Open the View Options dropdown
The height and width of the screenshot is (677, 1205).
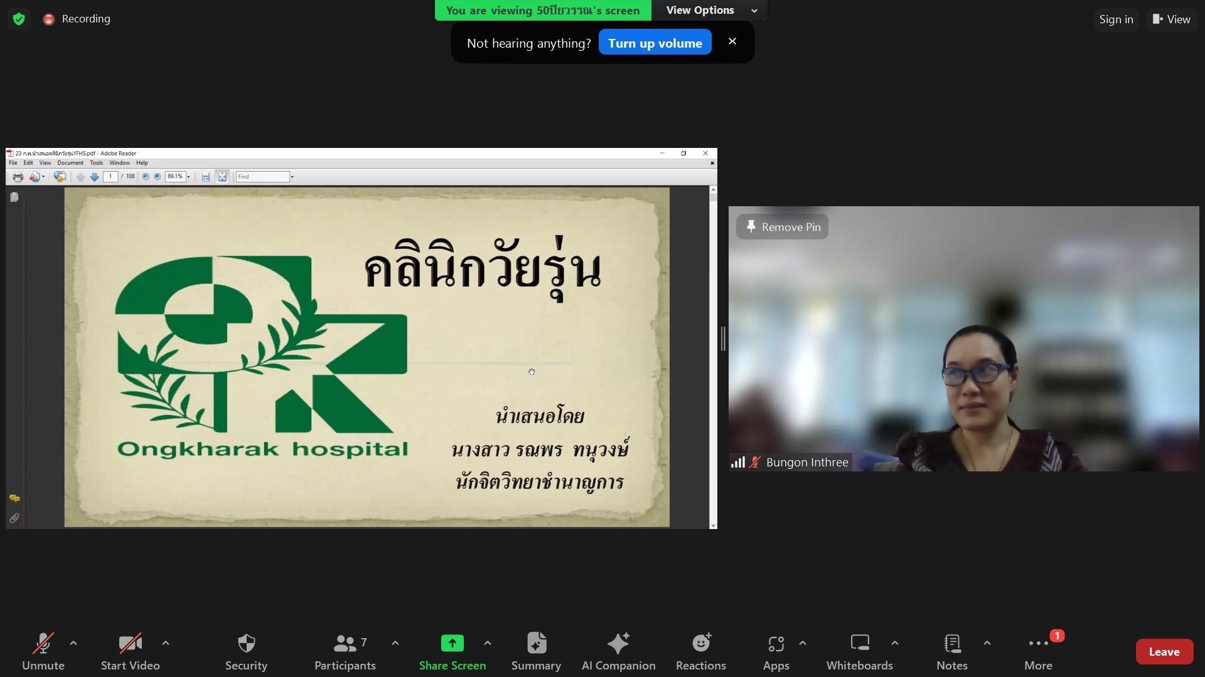point(710,10)
